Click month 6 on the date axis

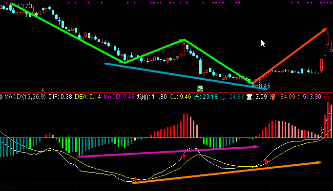pos(205,188)
